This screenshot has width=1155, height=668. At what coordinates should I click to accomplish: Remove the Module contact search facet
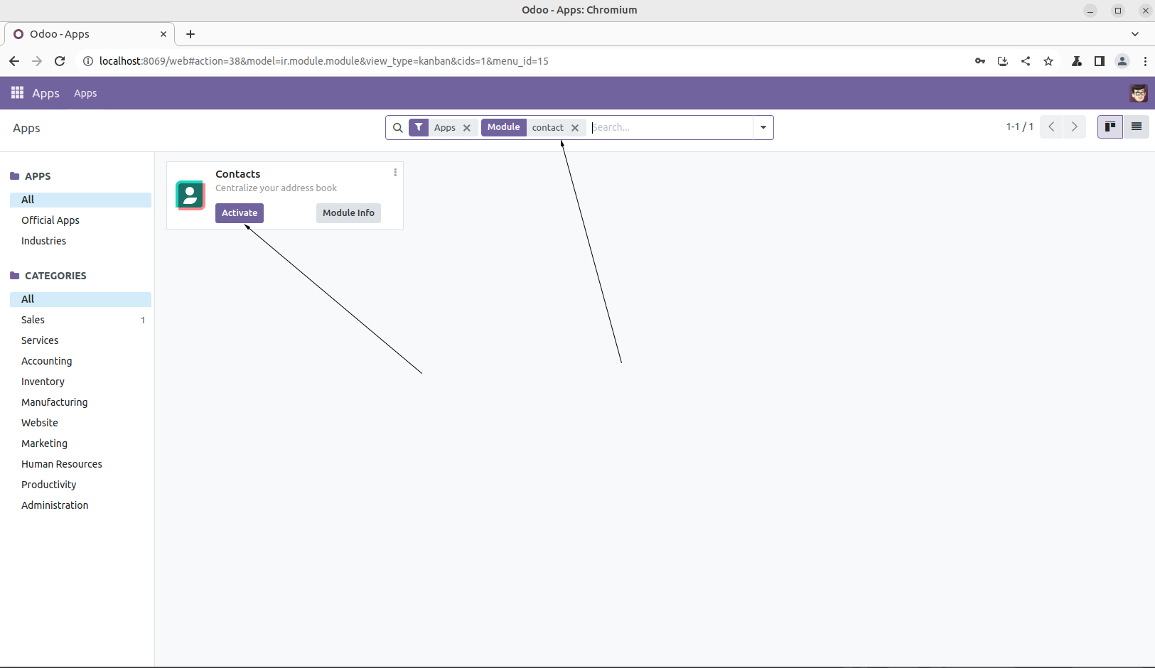pyautogui.click(x=575, y=128)
